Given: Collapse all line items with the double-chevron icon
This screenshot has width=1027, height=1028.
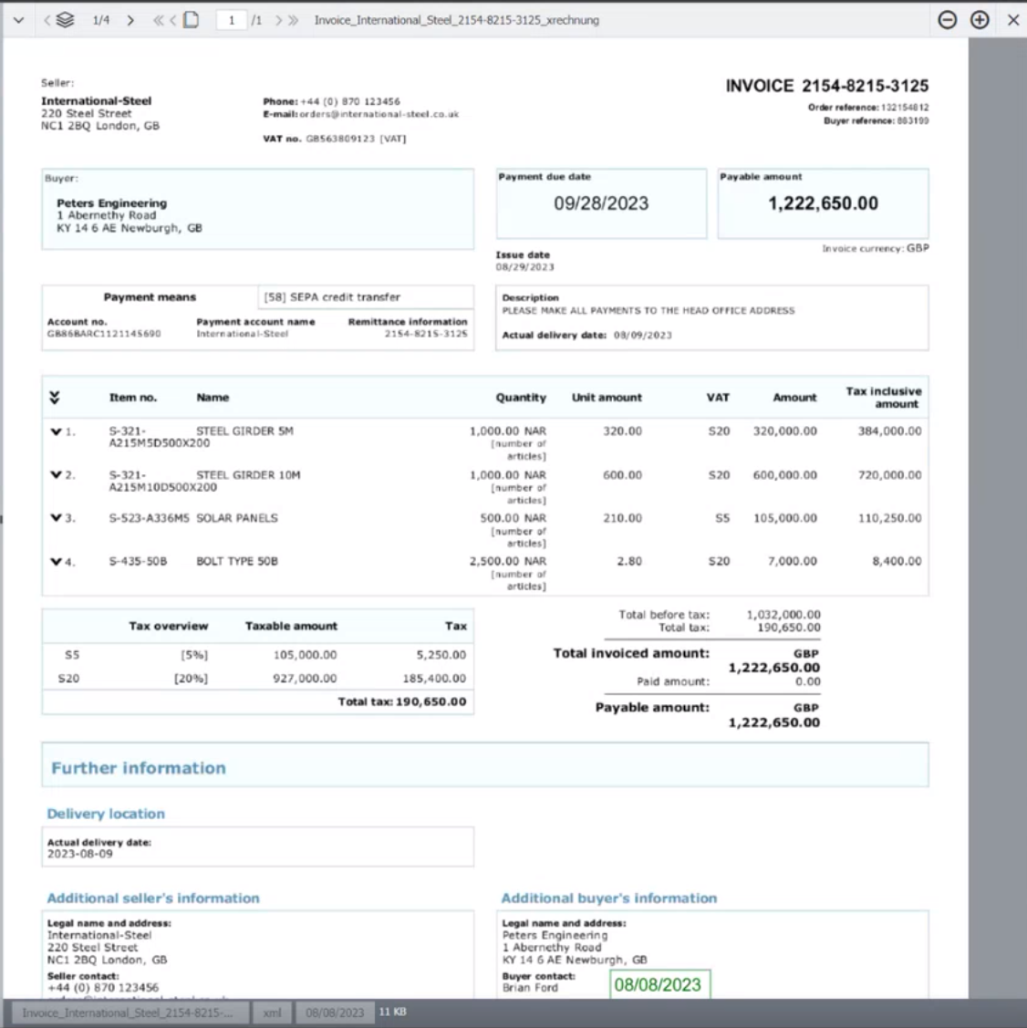Looking at the screenshot, I should (56, 396).
